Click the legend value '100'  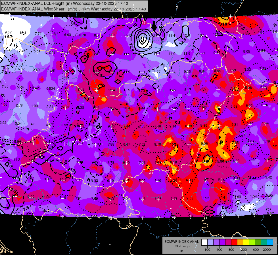coord(207,250)
